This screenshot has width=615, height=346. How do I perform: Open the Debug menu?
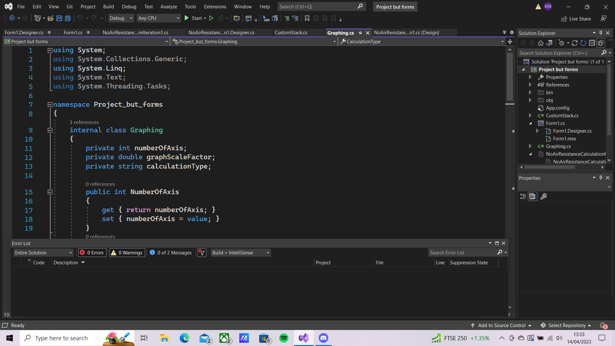click(x=129, y=6)
